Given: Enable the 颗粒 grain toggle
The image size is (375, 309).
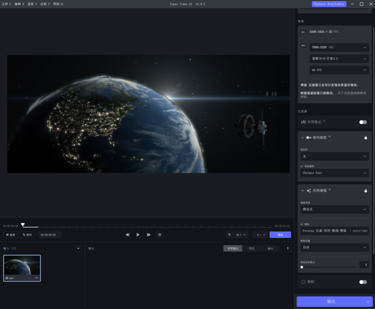Looking at the screenshot, I should pyautogui.click(x=363, y=282).
